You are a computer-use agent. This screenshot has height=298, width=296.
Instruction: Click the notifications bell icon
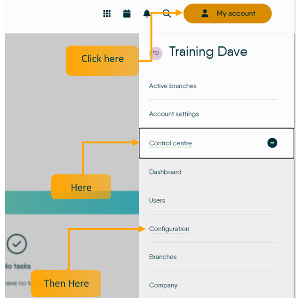pos(146,14)
